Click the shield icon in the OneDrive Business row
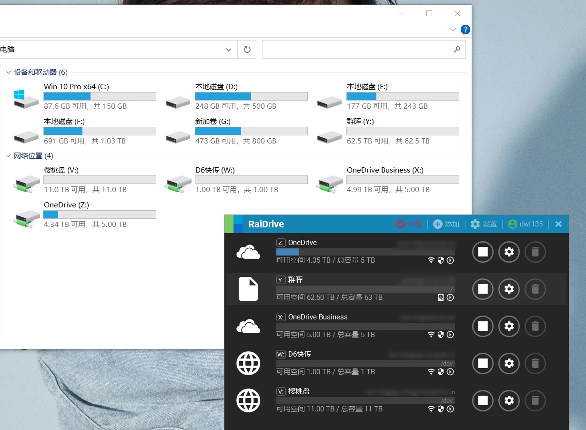586x430 pixels. [x=441, y=335]
